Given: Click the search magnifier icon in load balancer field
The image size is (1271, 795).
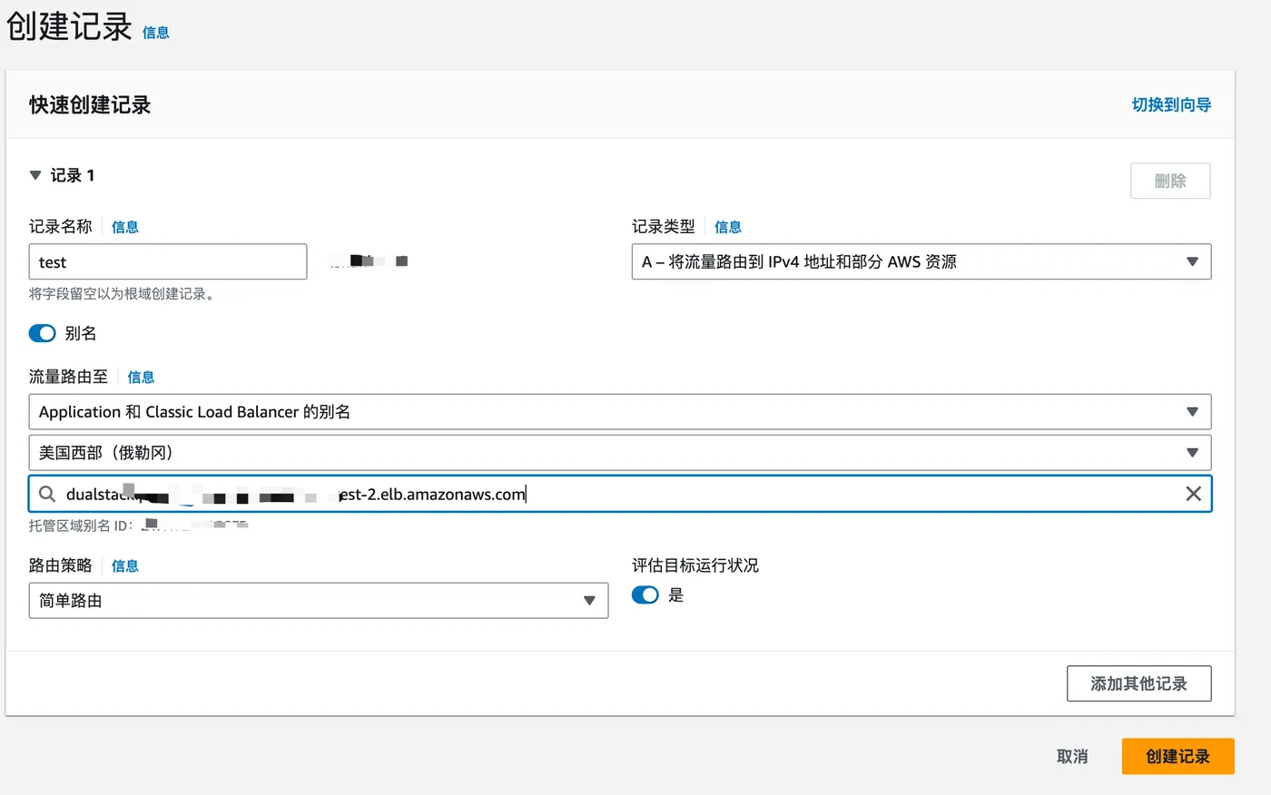Looking at the screenshot, I should pyautogui.click(x=47, y=494).
